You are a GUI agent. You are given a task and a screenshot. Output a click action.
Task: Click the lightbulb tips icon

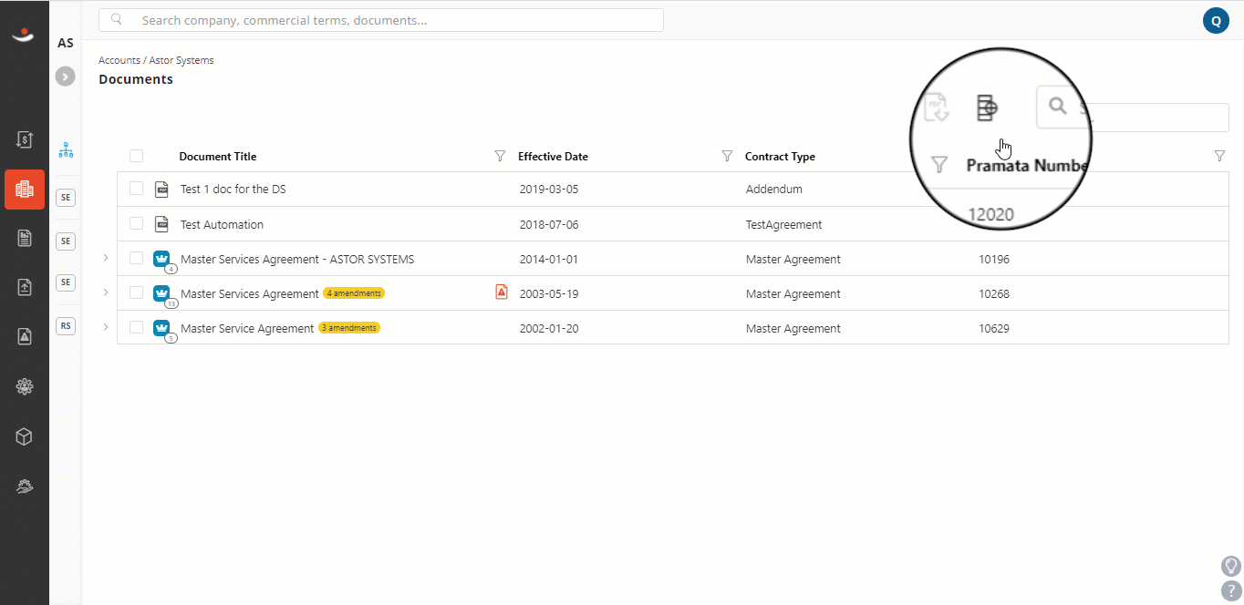[x=1231, y=566]
